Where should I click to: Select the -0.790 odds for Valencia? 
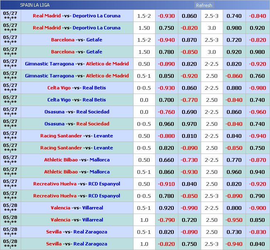pyautogui.click(x=166, y=220)
